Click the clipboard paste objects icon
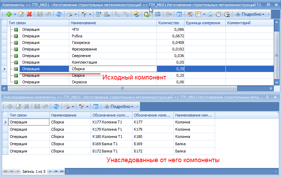The height and width of the screenshot is (177, 281). click(147, 14)
